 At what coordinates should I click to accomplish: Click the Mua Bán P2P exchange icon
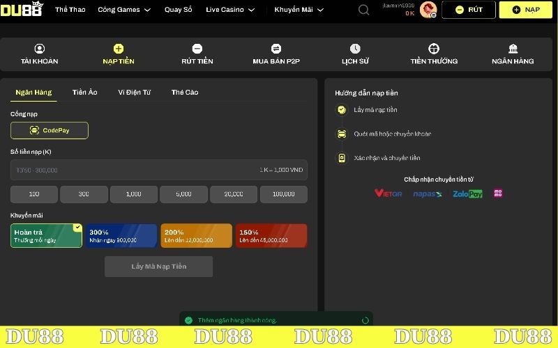276,49
